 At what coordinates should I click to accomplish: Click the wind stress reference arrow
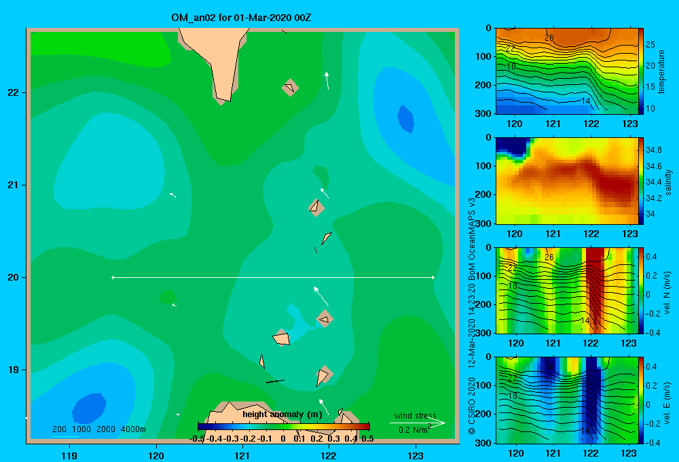pos(418,423)
